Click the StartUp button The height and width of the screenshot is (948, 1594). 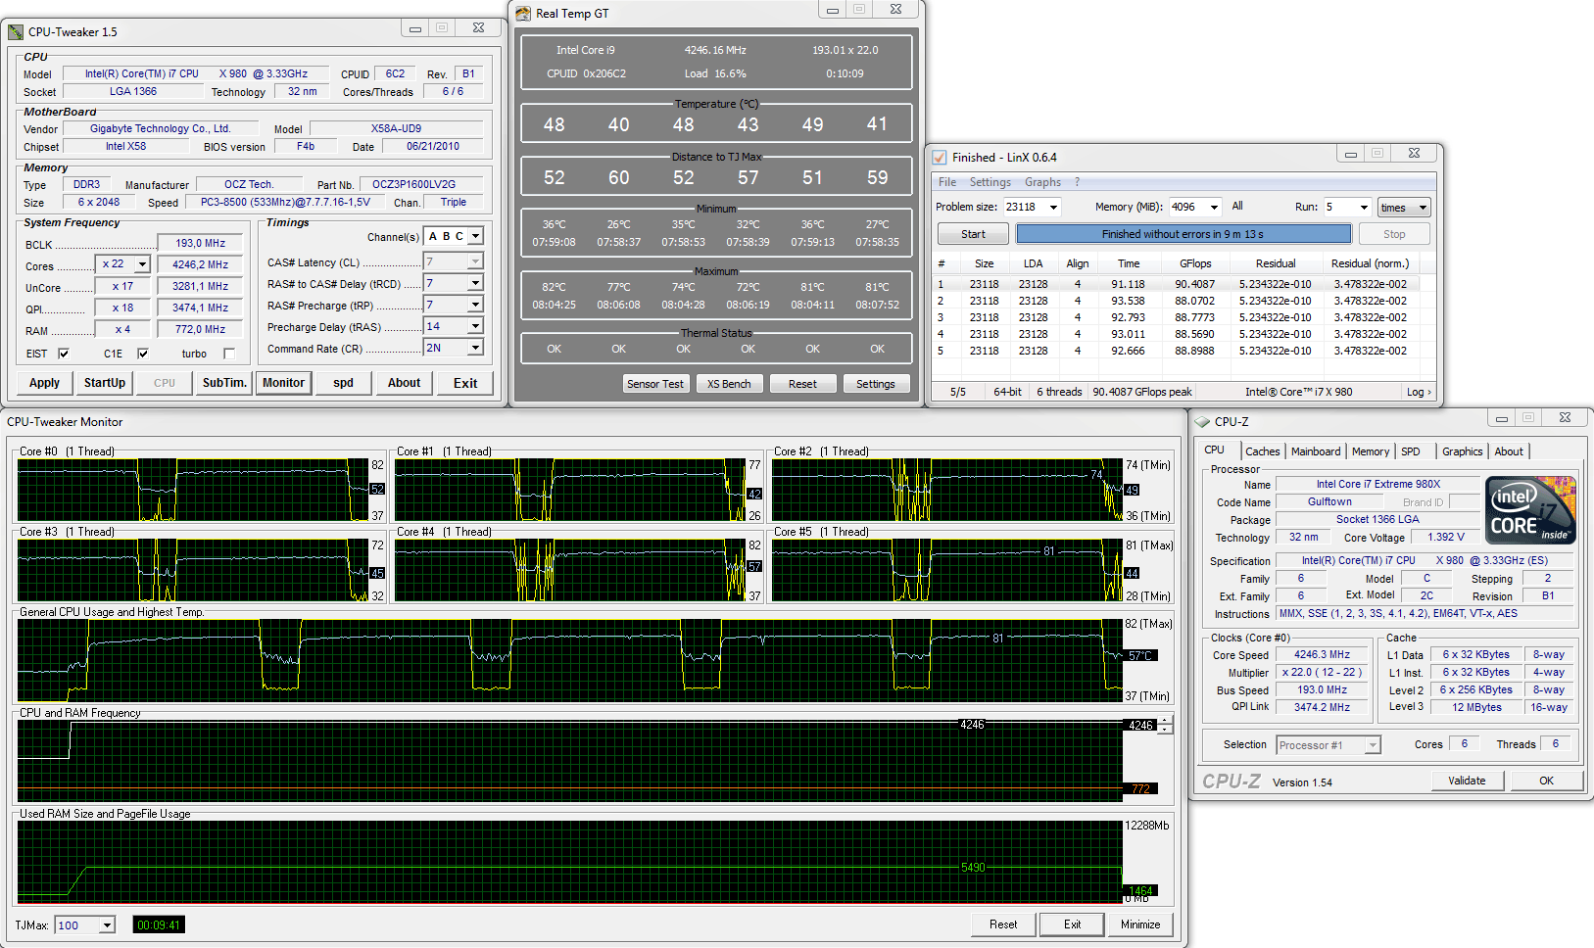coord(105,383)
